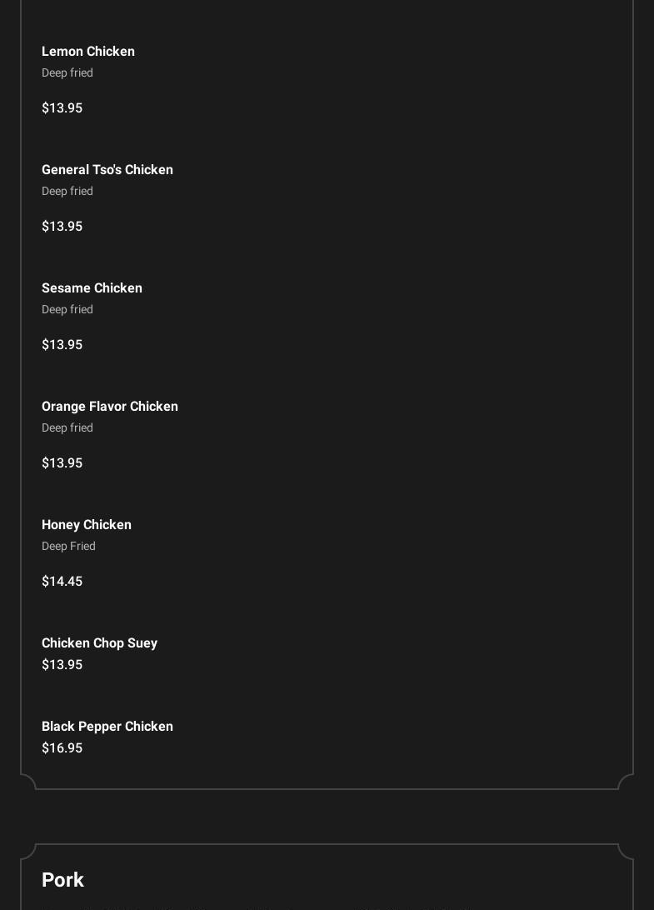
Task: Click the Deep Fried description under Honey Chicken
Action: 68,547
